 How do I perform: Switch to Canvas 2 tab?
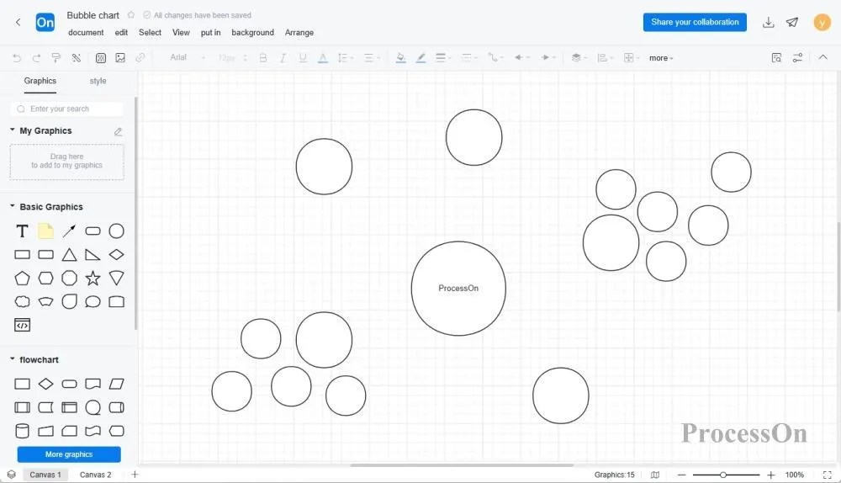[96, 475]
